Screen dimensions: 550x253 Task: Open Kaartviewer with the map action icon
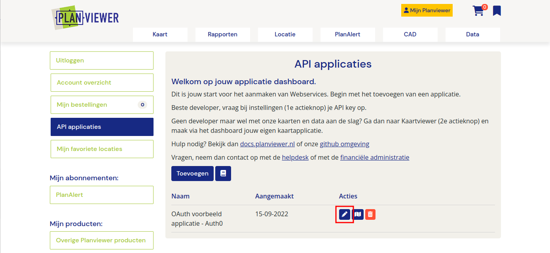(x=357, y=214)
